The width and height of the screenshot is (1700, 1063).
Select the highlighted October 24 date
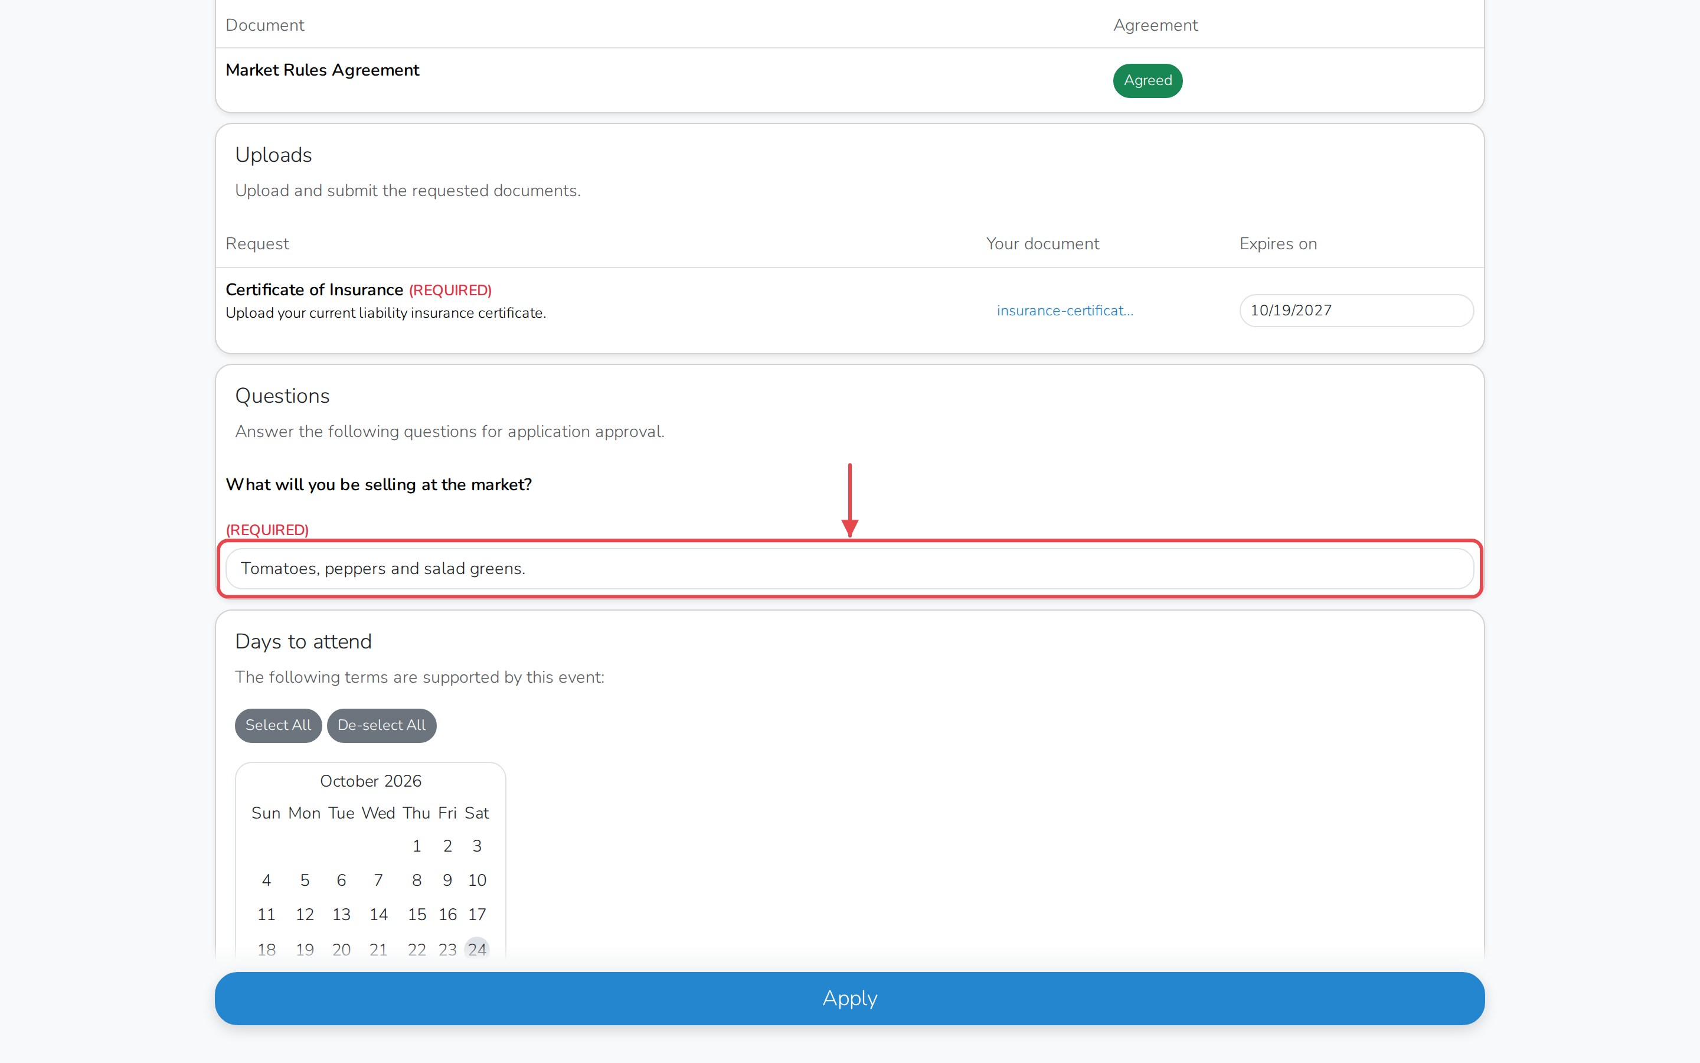click(x=477, y=949)
